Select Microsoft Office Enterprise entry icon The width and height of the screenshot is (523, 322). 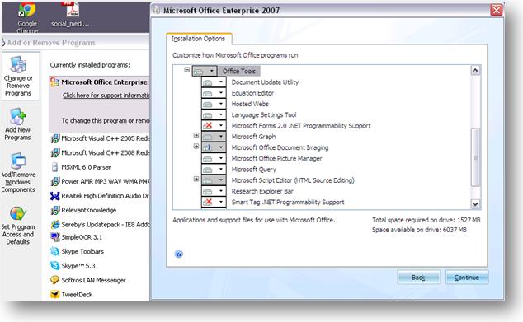tap(54, 82)
